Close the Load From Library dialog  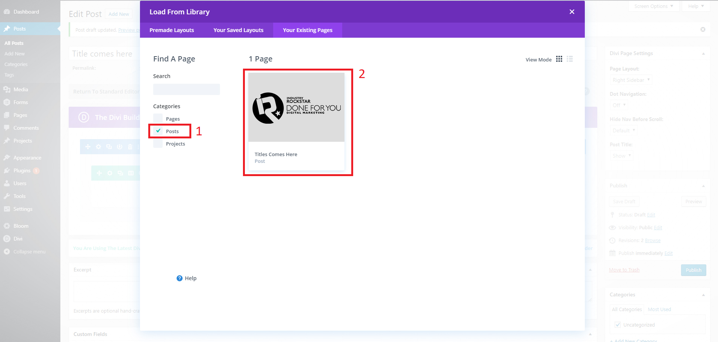[572, 12]
